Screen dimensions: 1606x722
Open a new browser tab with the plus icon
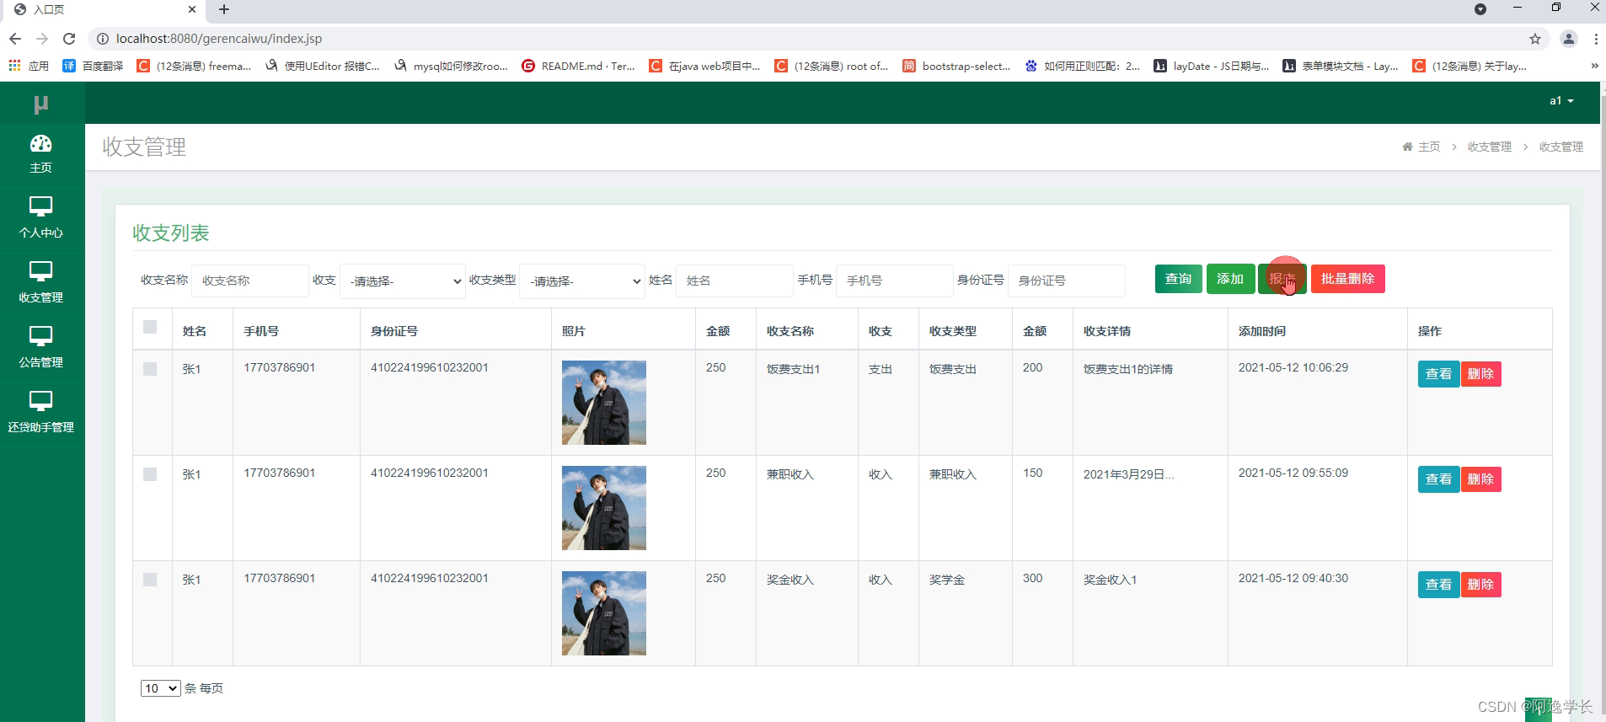tap(223, 9)
